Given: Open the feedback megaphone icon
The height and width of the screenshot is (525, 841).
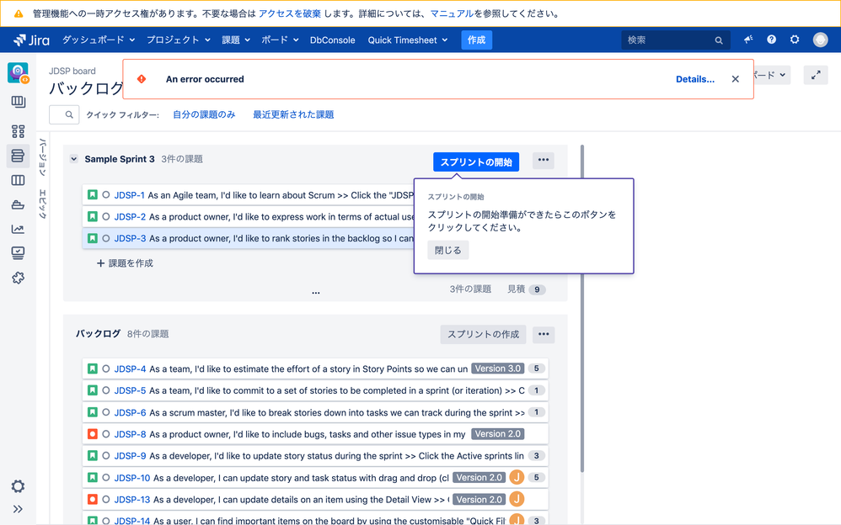Looking at the screenshot, I should [748, 40].
